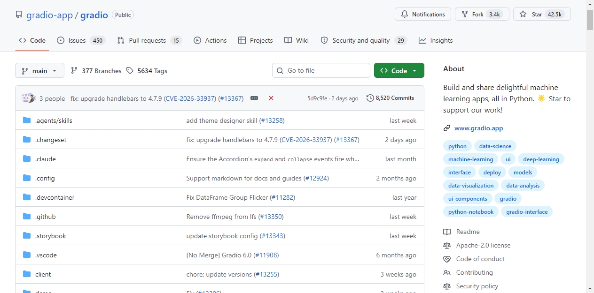
Task: Select the ui-components topic tag
Action: click(468, 199)
